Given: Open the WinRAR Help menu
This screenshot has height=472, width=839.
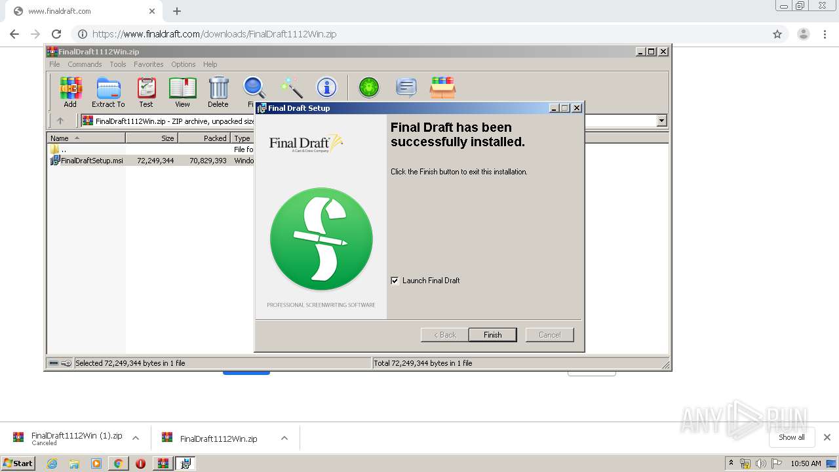Looking at the screenshot, I should (210, 64).
